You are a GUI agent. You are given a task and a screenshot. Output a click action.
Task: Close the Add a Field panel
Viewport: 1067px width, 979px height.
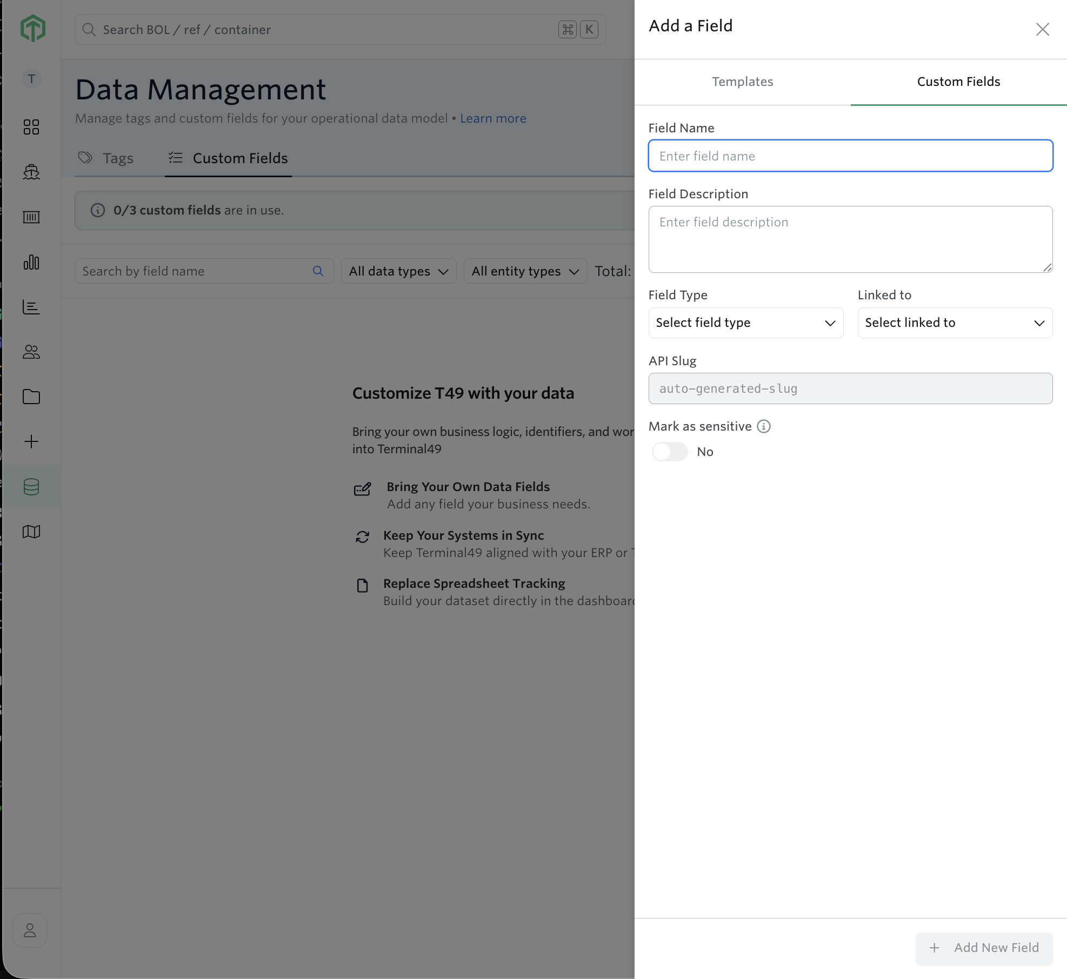[1043, 29]
